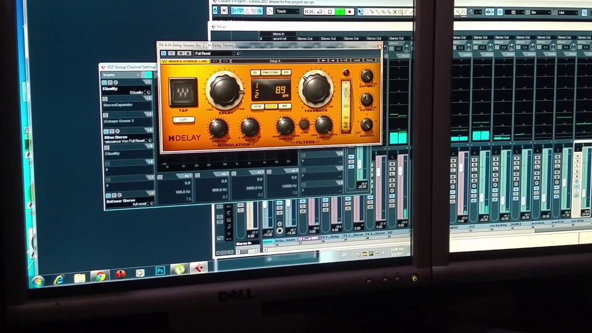Toggle the filters LINK button
Viewport: 592px width, 333px height.
(304, 124)
